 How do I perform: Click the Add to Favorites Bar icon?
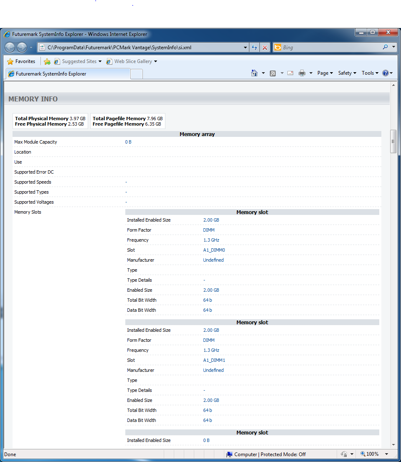click(47, 61)
